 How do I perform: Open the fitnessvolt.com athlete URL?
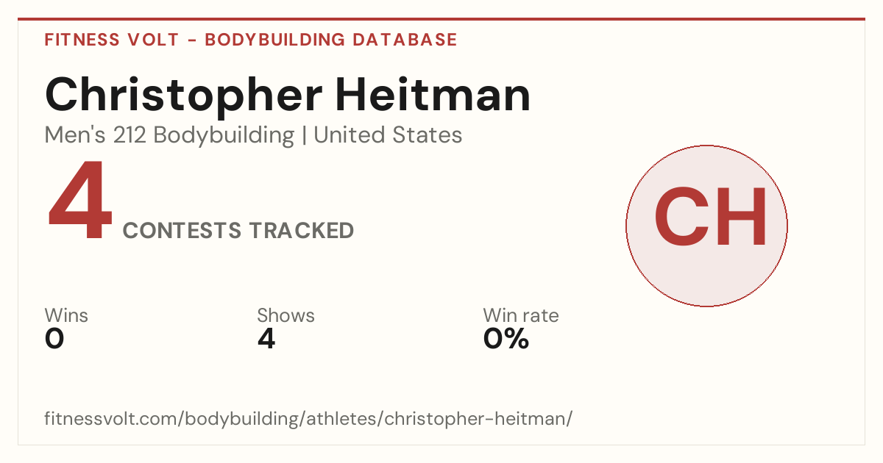(308, 420)
